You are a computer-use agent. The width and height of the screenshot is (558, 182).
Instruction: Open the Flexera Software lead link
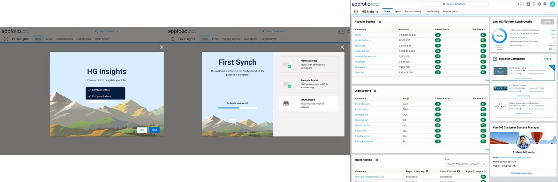[x=364, y=141]
